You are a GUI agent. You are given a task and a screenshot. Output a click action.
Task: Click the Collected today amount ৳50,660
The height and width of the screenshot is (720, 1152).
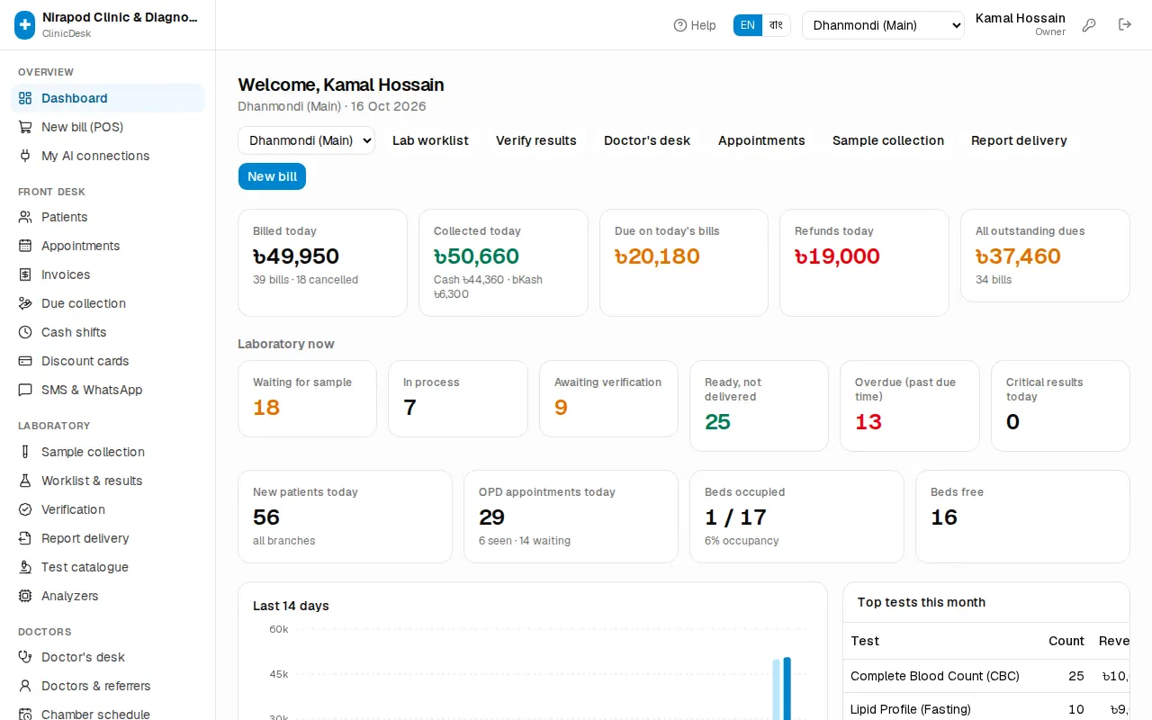477,256
